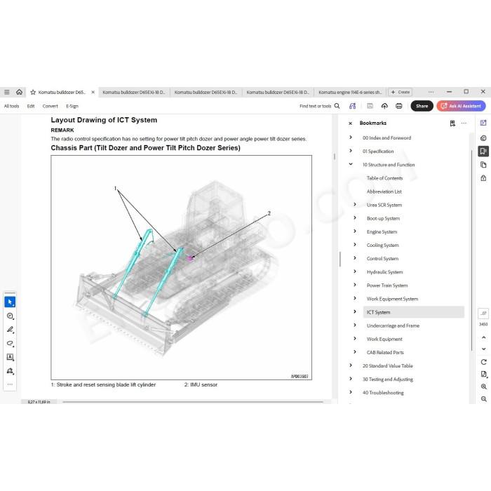Image resolution: width=491 pixels, height=491 pixels.
Task: Open the All tools menu
Action: click(12, 106)
